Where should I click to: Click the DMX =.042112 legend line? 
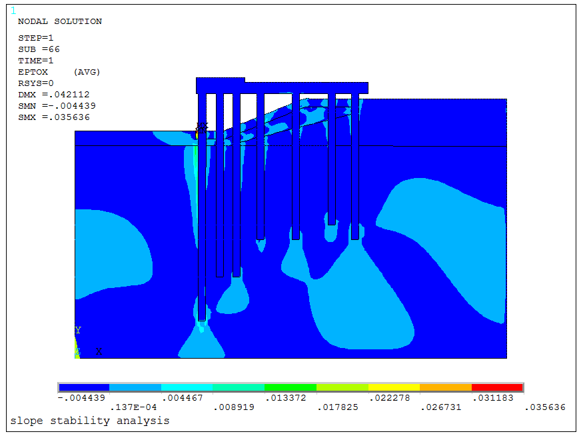click(54, 95)
